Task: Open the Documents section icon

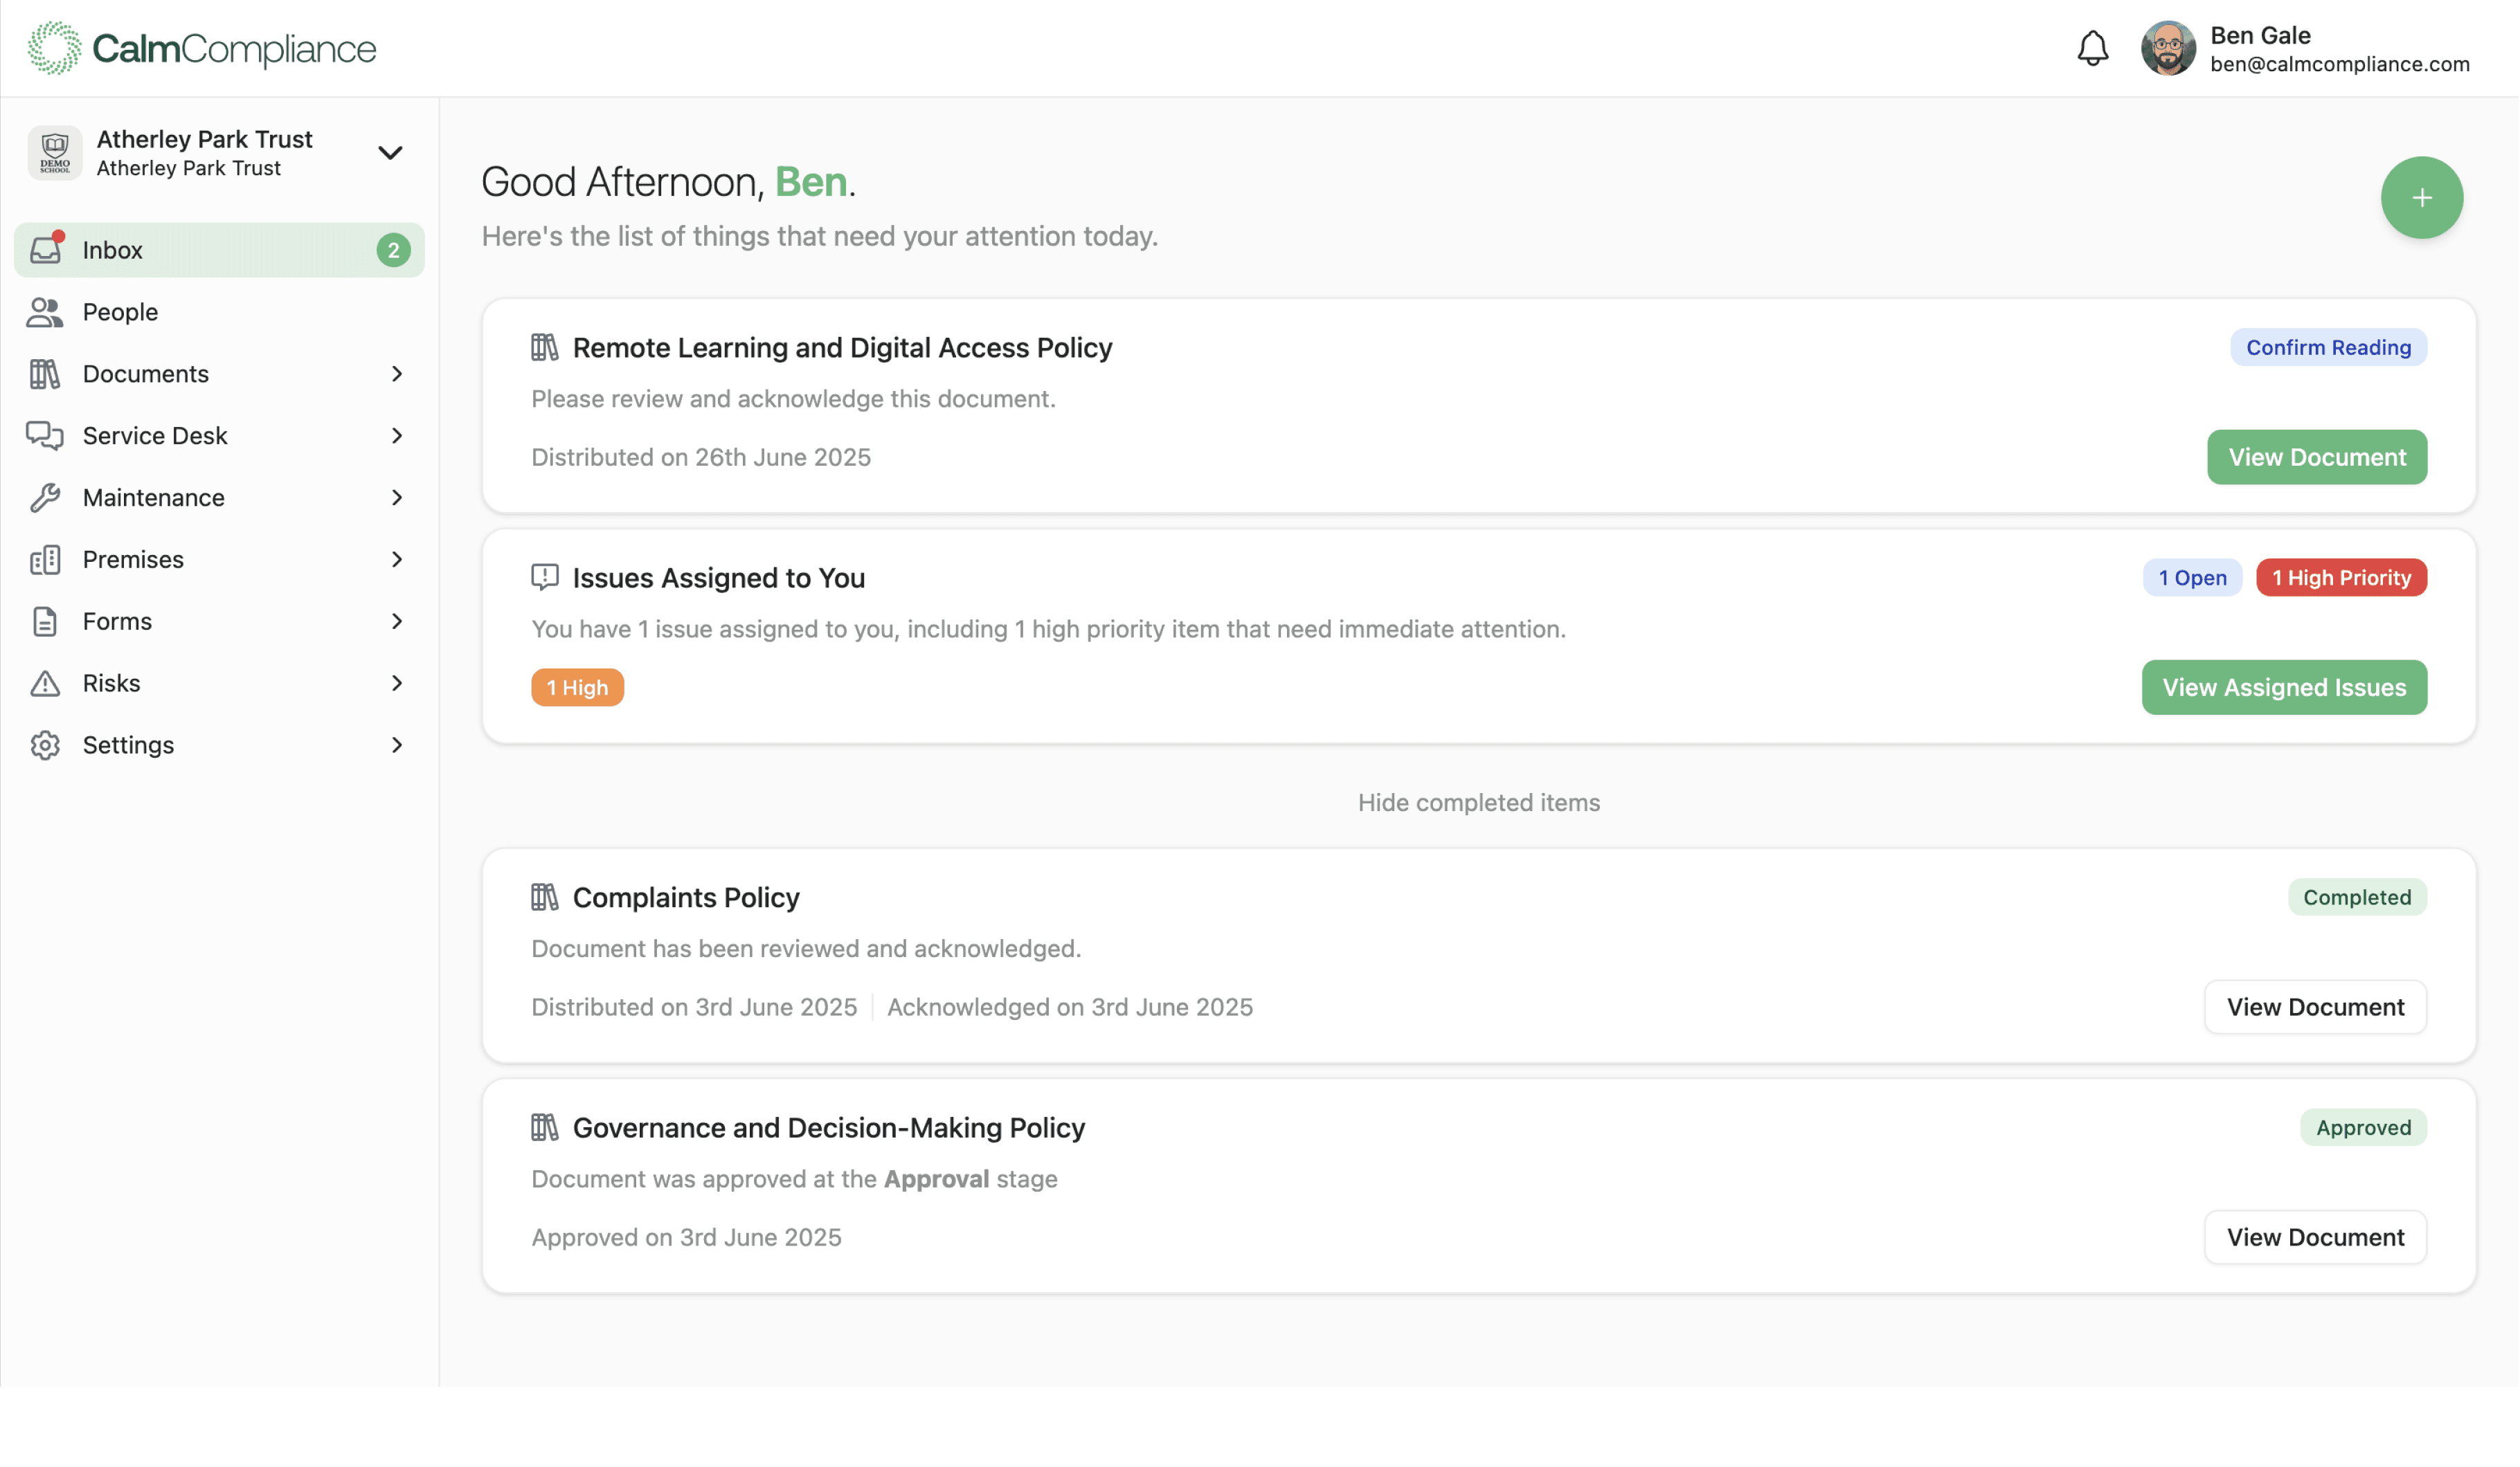Action: pyautogui.click(x=44, y=373)
